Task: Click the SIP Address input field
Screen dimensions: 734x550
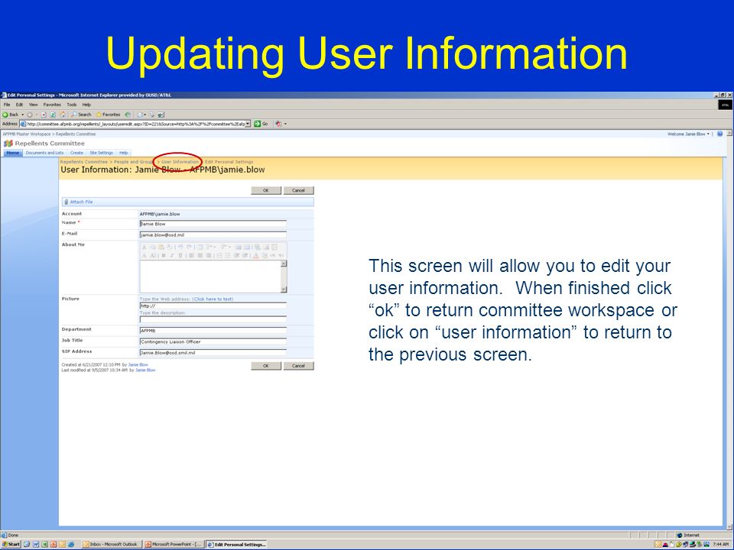Action: coord(213,353)
